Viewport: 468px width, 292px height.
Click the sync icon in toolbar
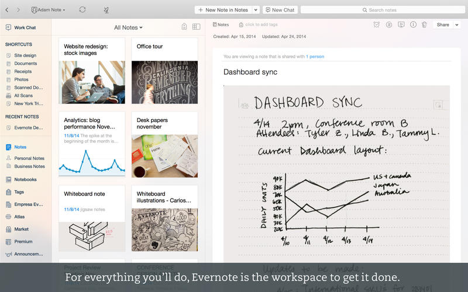click(82, 9)
